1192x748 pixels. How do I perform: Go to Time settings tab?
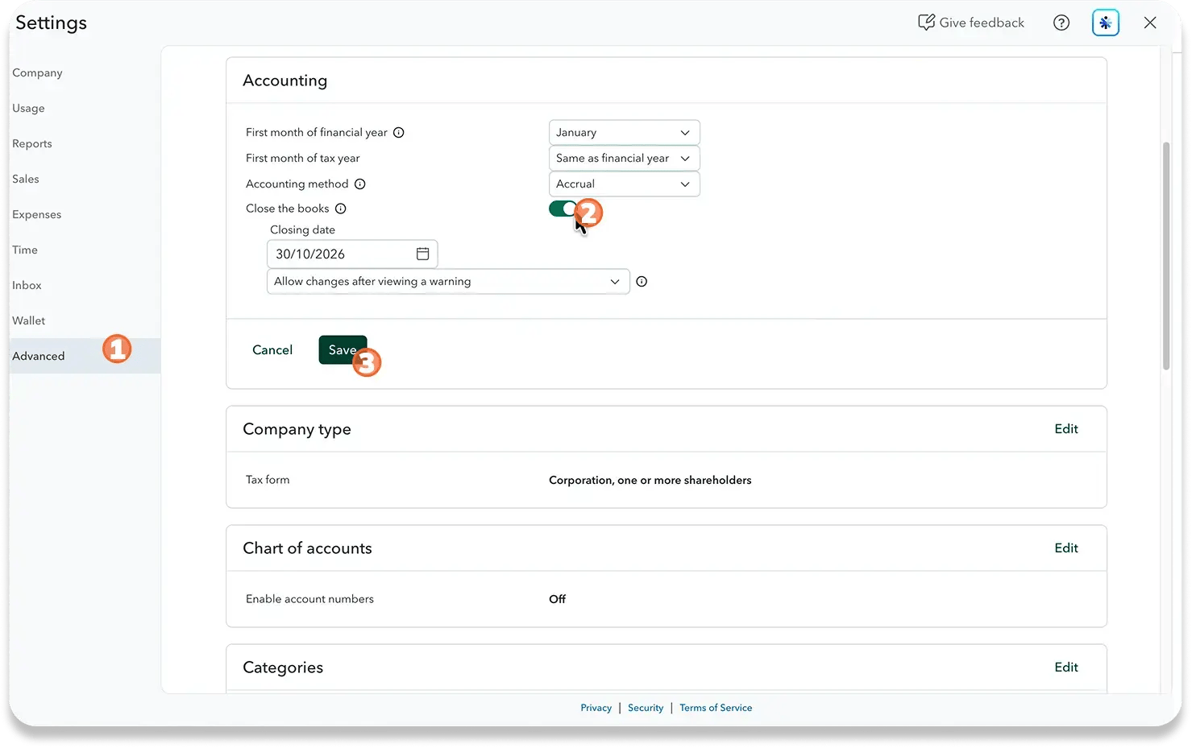coord(25,250)
